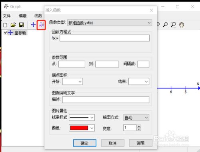Select the Move hand tool icon
This screenshot has width=200, height=152.
point(182,25)
